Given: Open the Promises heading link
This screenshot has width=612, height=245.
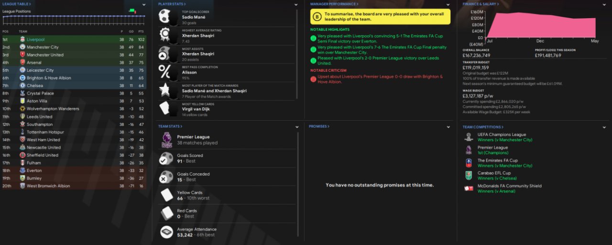Looking at the screenshot, I should click(319, 126).
